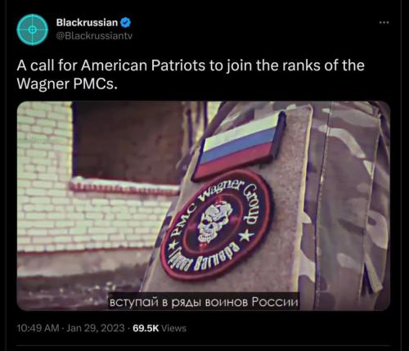Screen dimensions: 409x351
Task: Open the Blackrussian display name link
Action: point(87,22)
